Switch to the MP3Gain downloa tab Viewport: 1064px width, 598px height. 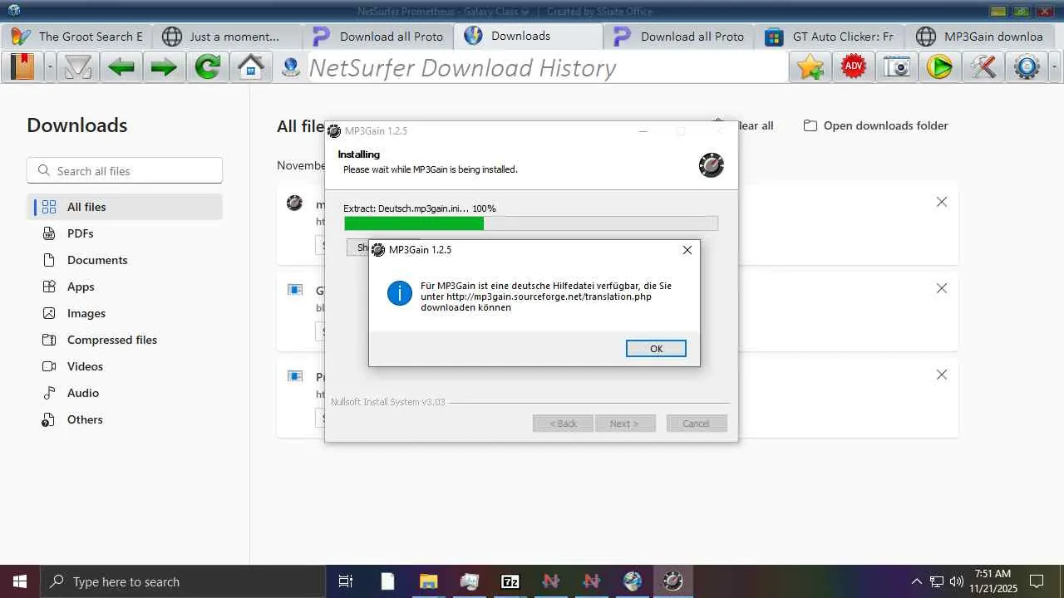click(x=981, y=37)
